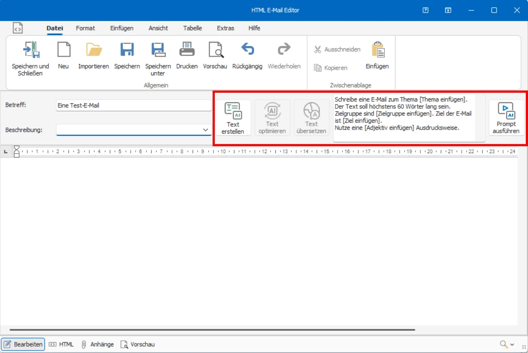Copy selection with Kopieren

[x=331, y=68]
